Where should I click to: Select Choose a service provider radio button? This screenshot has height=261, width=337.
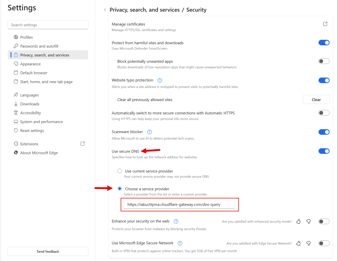(119, 189)
